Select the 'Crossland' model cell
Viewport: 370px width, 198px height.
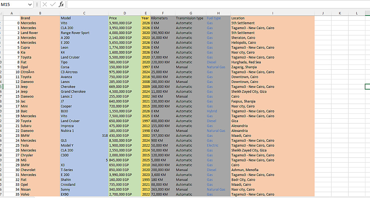click(x=84, y=185)
